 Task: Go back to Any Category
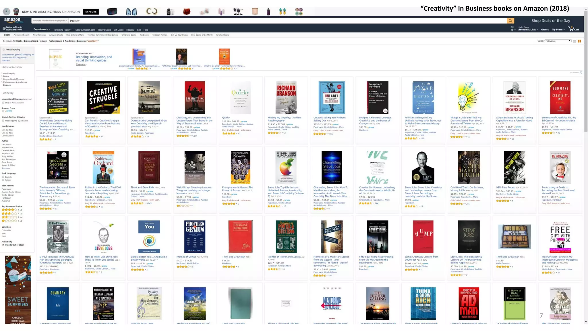[x=9, y=73]
